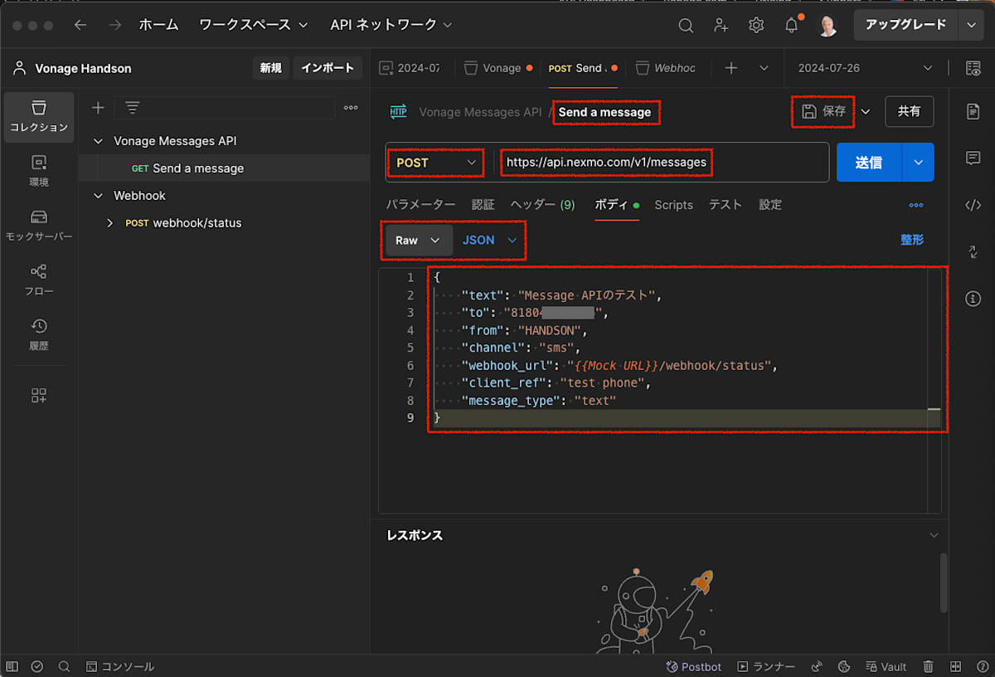995x677 pixels.
Task: Open the notifications bell icon
Action: tap(792, 26)
